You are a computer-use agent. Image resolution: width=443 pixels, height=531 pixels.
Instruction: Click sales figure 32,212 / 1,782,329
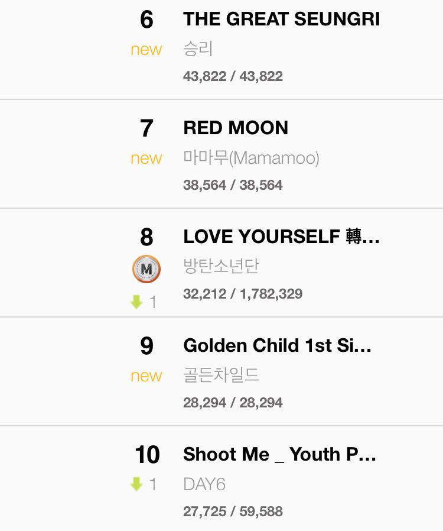tap(243, 294)
